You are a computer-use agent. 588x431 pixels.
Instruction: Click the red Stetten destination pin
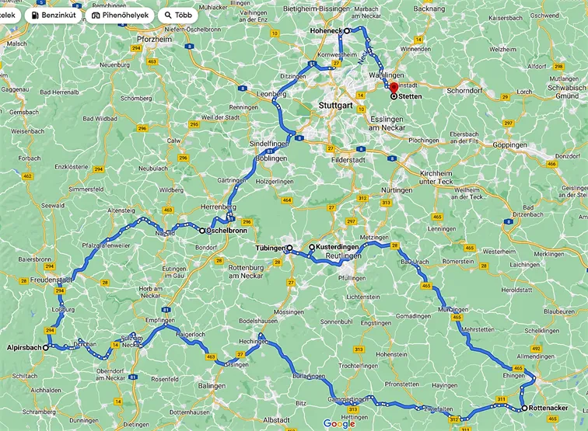tap(394, 89)
